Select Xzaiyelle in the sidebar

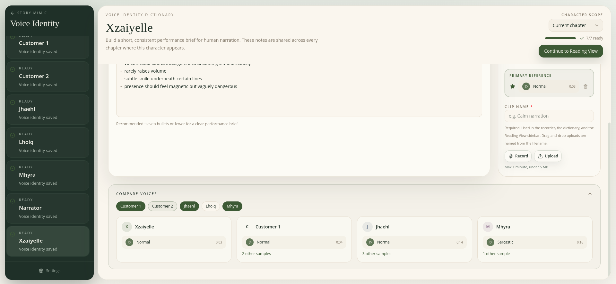click(x=48, y=241)
